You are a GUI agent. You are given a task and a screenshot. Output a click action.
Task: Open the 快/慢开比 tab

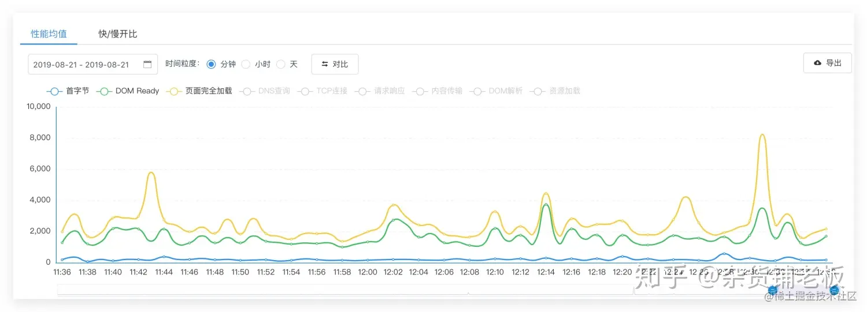(x=118, y=34)
